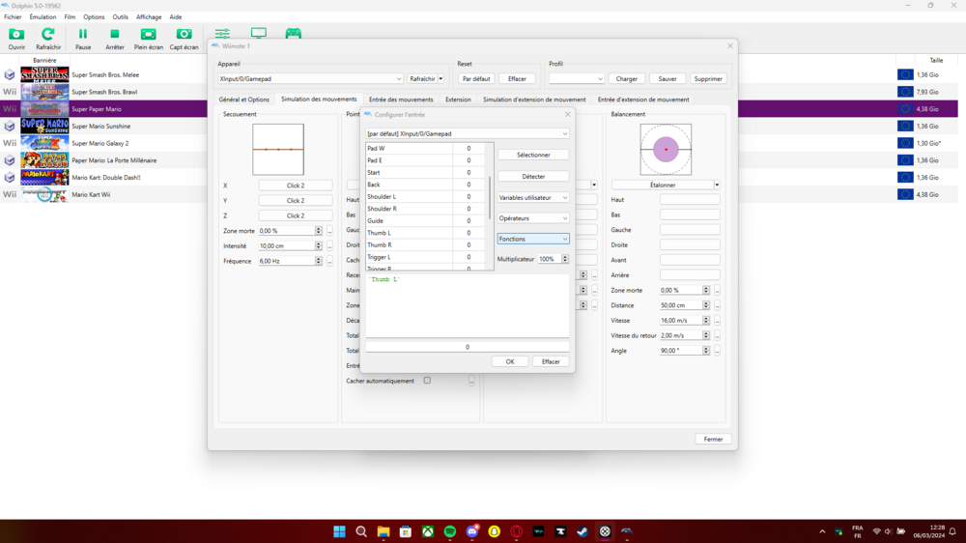Switch to the Général et Options tab

click(x=243, y=100)
